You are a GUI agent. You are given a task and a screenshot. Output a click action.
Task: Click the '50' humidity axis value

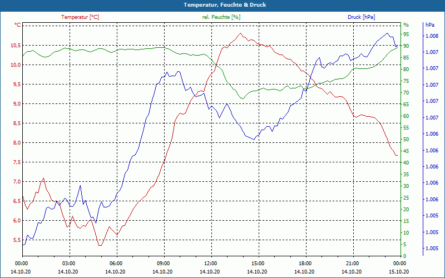pos(406,140)
